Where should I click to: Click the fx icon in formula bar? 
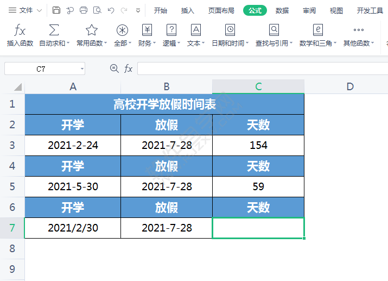(128, 68)
